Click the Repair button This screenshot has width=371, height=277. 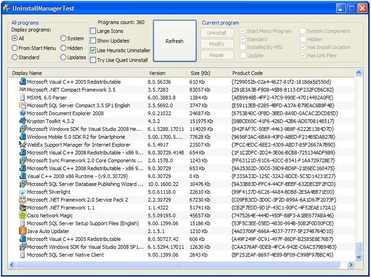coord(217,55)
